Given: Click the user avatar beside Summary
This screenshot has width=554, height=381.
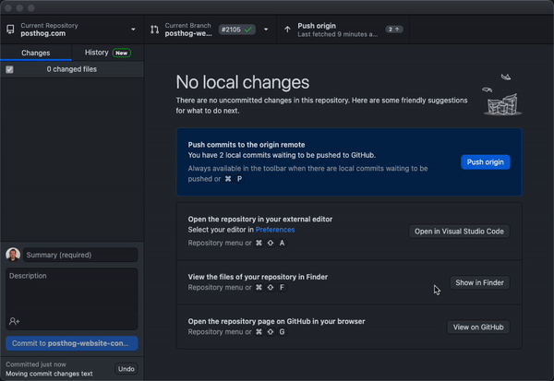Looking at the screenshot, I should (x=13, y=255).
